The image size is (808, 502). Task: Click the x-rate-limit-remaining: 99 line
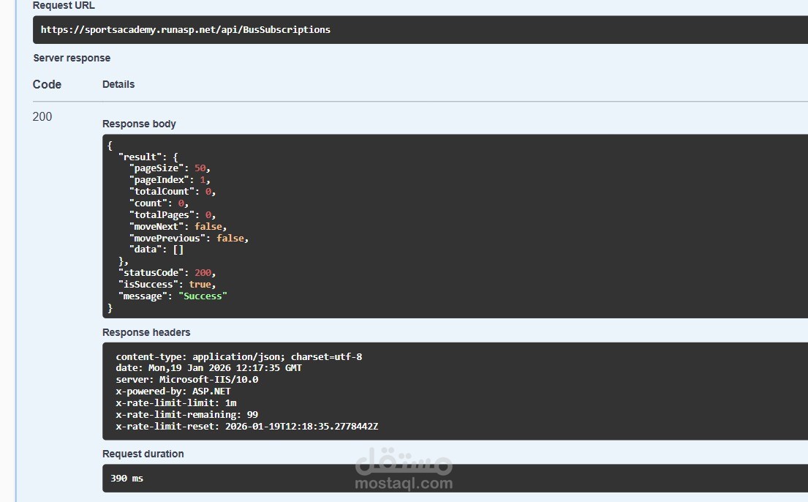187,415
